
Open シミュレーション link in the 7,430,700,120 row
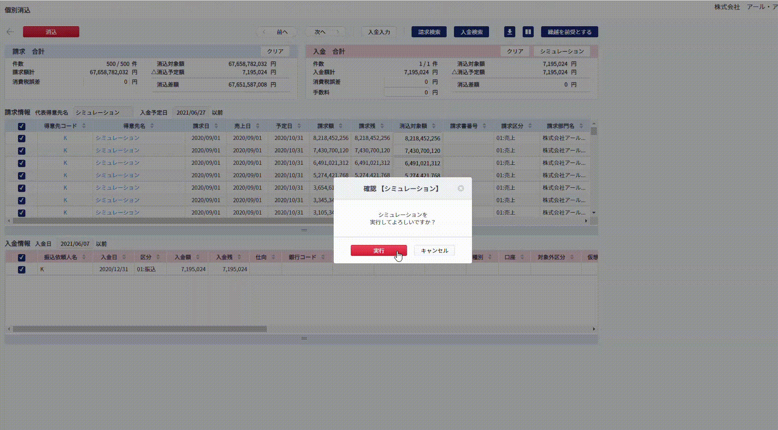118,150
